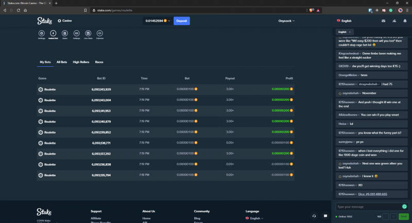
Task: Open the Home link under About Us
Action: [146, 218]
